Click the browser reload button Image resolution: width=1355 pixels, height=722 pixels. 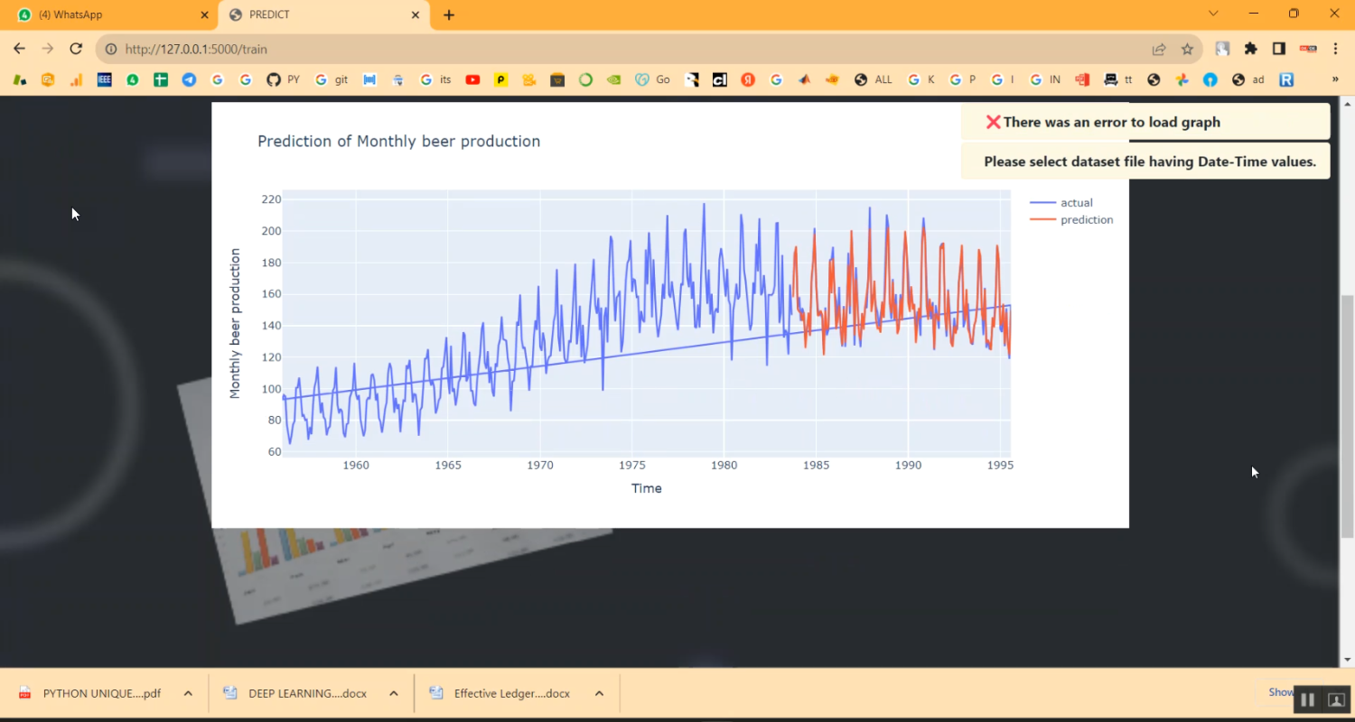tap(76, 49)
